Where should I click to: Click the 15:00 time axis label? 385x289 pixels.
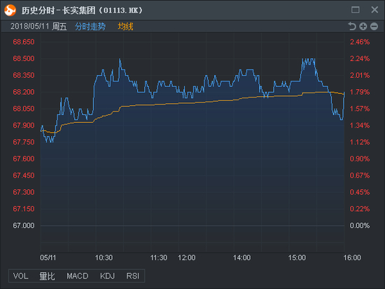coord(297,257)
